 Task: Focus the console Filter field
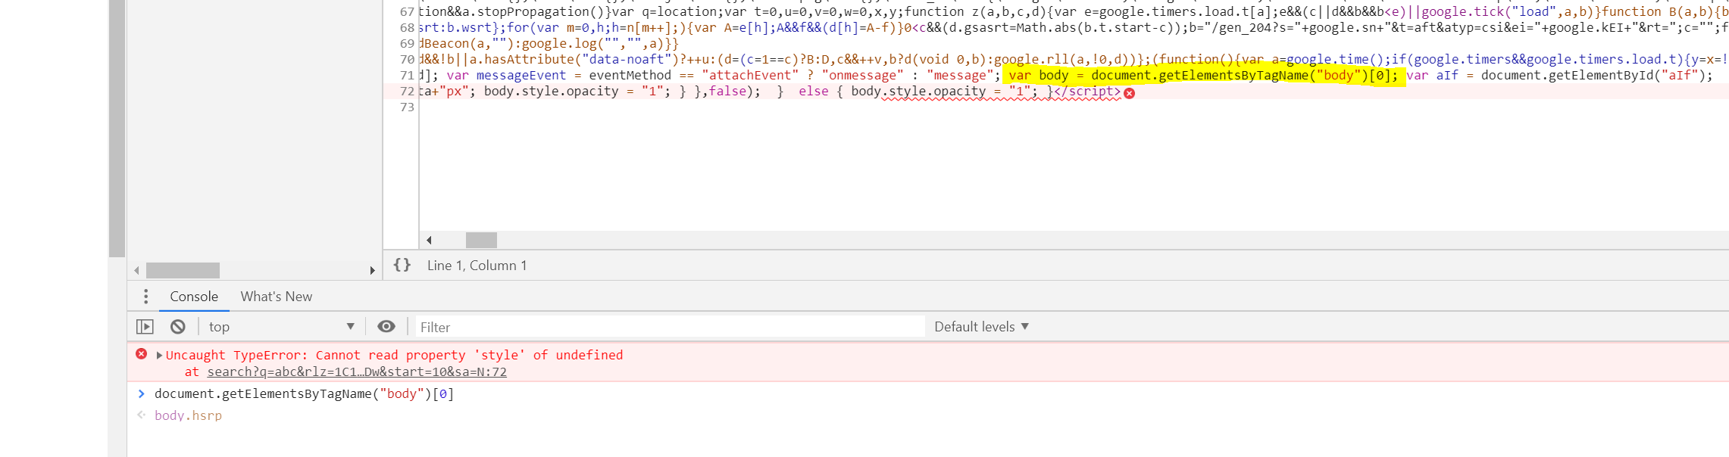[x=670, y=327]
